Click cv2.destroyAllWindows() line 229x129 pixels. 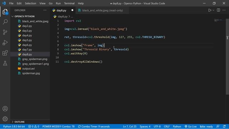83,62
